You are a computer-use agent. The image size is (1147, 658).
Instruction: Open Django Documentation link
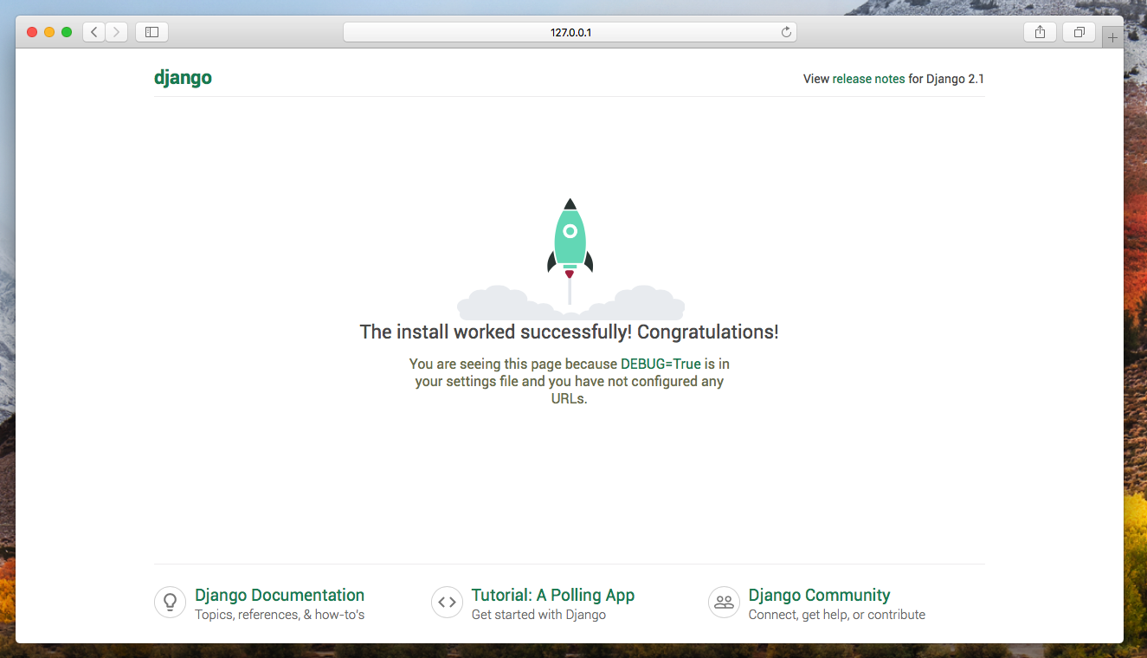pyautogui.click(x=280, y=595)
